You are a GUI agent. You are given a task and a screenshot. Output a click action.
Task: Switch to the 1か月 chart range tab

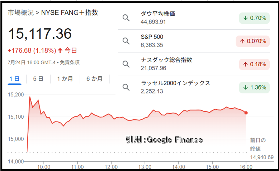coord(65,79)
